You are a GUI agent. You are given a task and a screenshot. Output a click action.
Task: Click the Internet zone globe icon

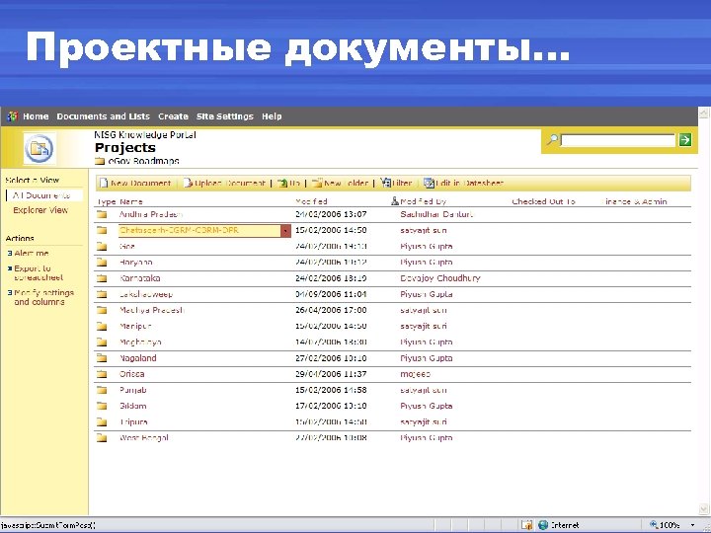point(543,525)
